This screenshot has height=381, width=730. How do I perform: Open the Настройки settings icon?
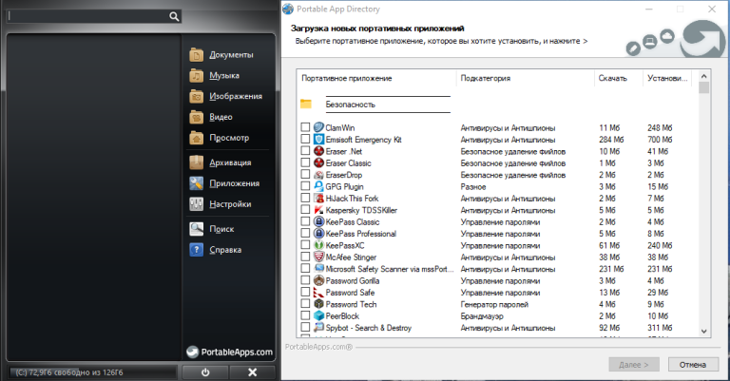point(197,203)
